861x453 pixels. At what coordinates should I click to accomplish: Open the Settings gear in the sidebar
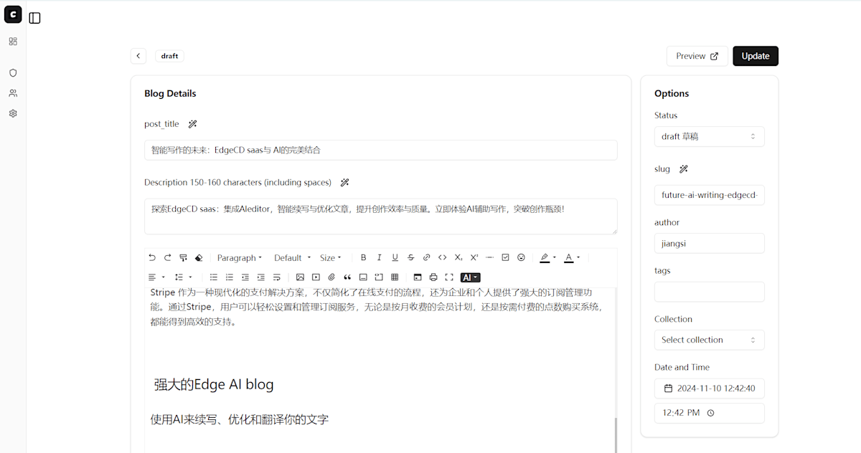(12, 113)
